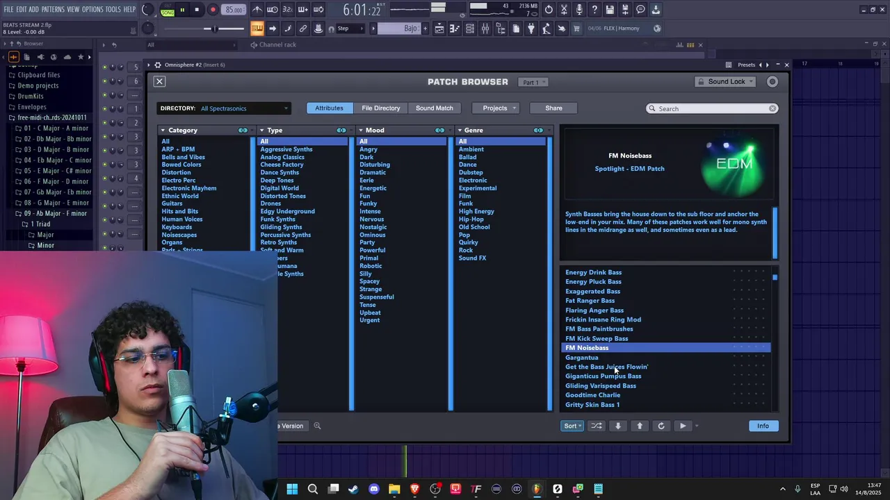Screen dimensions: 890x500
Task: Toggle the metronome icon
Action: tap(257, 10)
